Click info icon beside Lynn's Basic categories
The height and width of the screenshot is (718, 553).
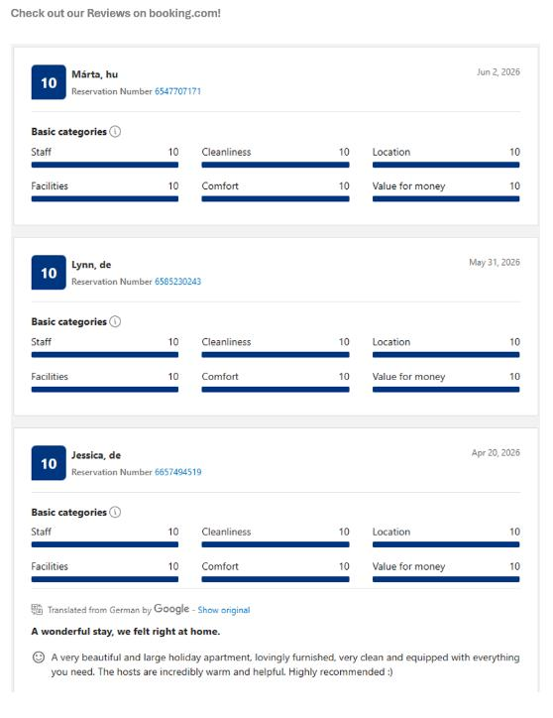tap(115, 321)
